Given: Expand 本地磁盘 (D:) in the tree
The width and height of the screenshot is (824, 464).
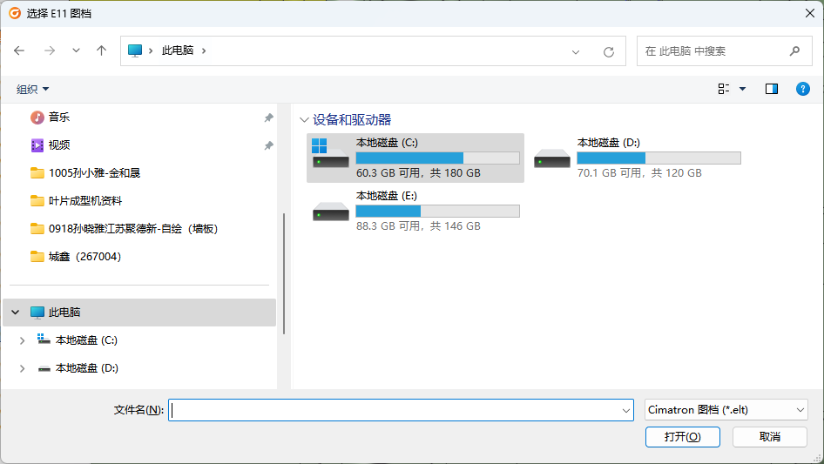Looking at the screenshot, I should 22,368.
